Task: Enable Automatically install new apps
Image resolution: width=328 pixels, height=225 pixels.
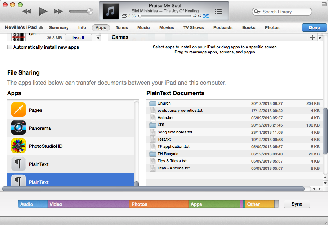Action: (10, 47)
